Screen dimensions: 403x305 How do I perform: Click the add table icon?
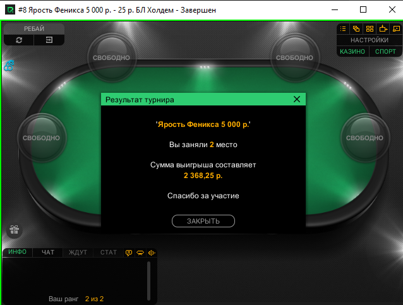tap(383, 29)
